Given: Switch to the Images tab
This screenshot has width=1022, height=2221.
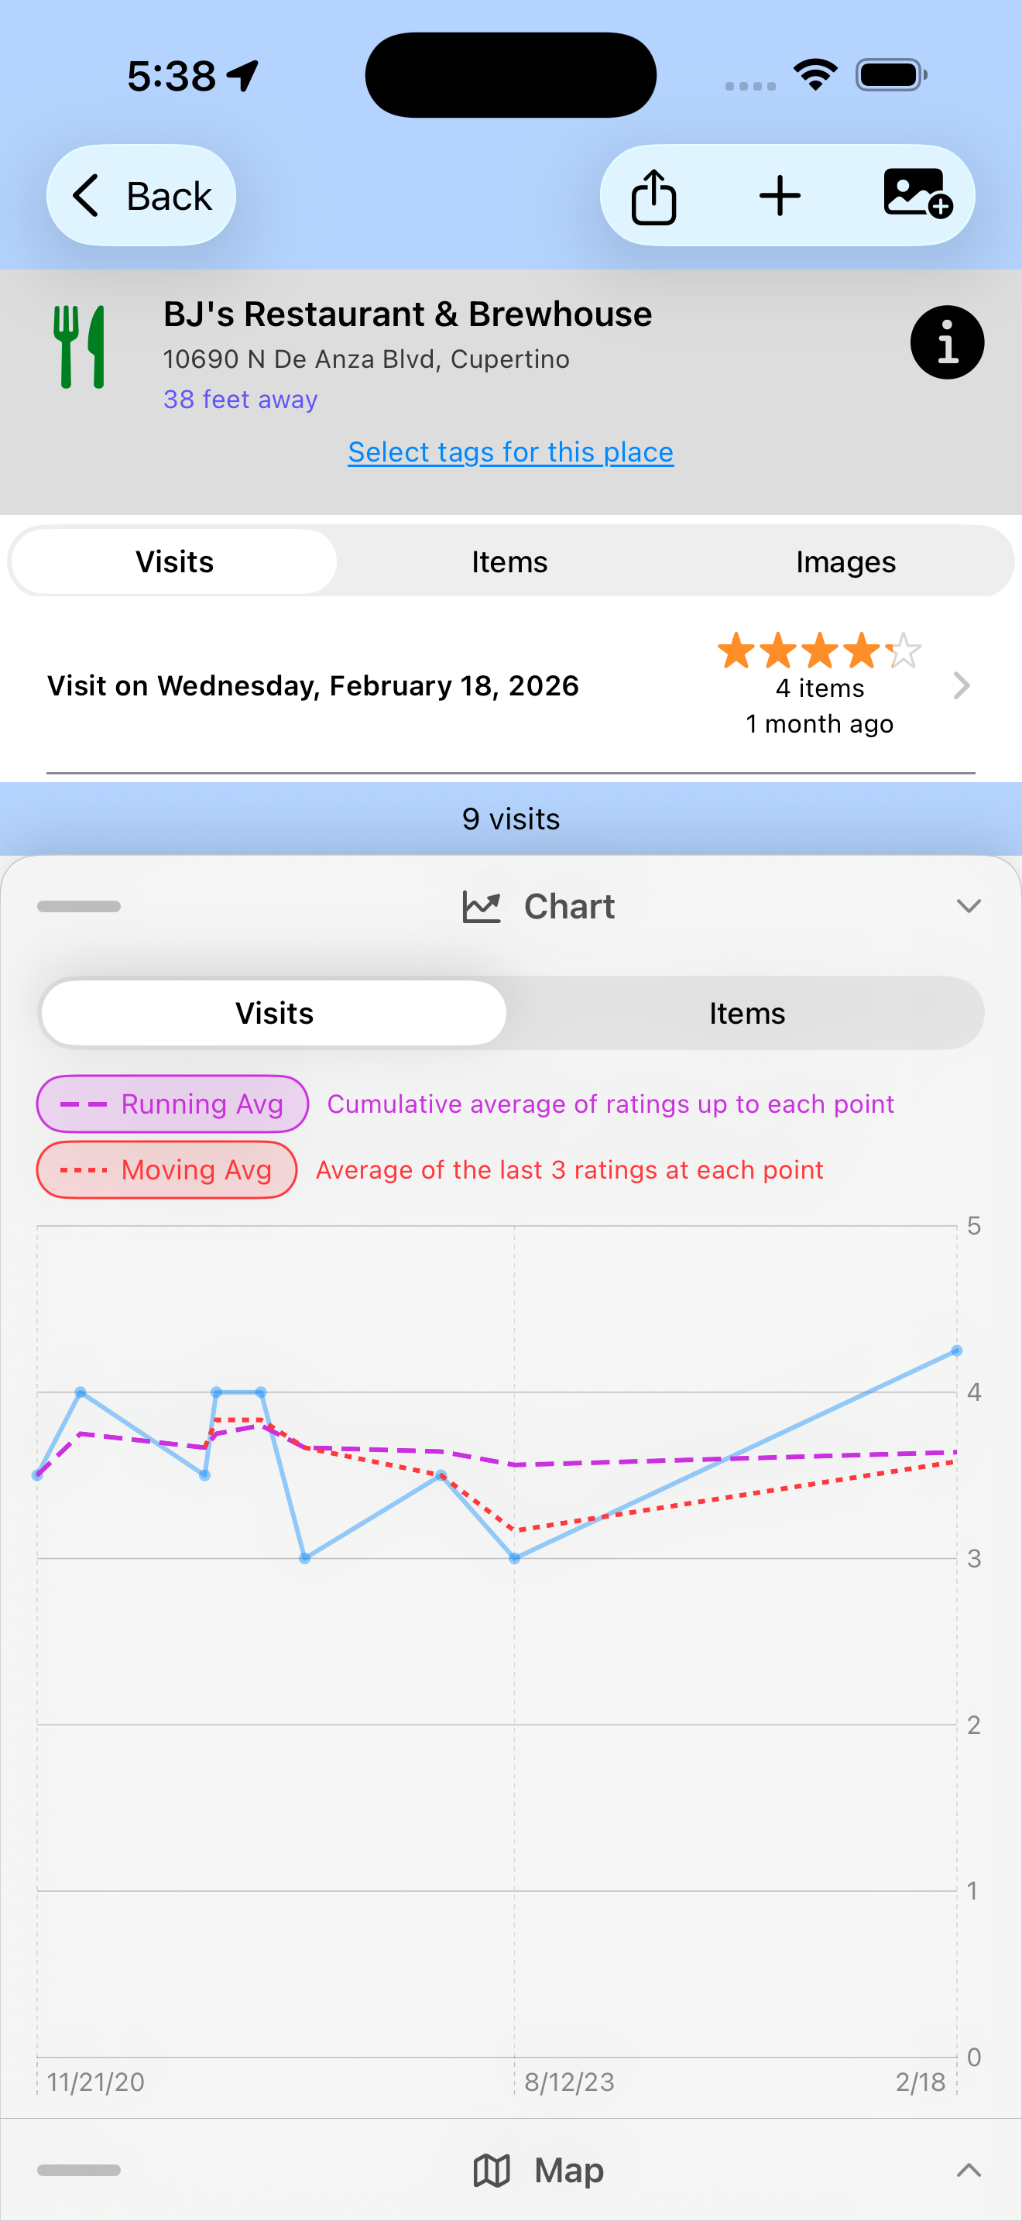Looking at the screenshot, I should 845,561.
